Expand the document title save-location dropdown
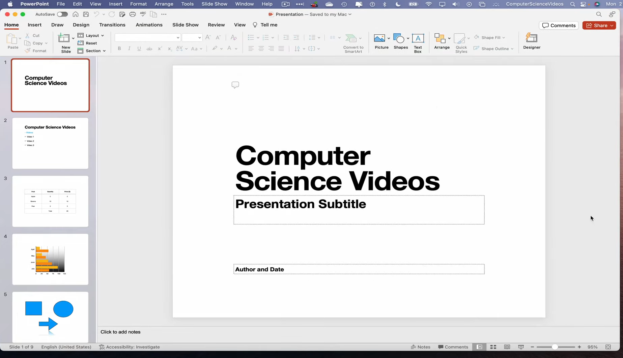 (350, 14)
